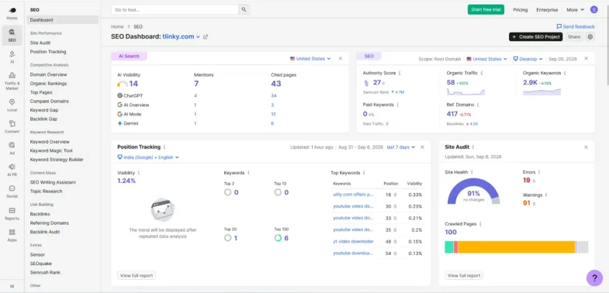The height and width of the screenshot is (293, 609).
Task: Click info icon next to Crawled Pages
Action: click(x=481, y=224)
